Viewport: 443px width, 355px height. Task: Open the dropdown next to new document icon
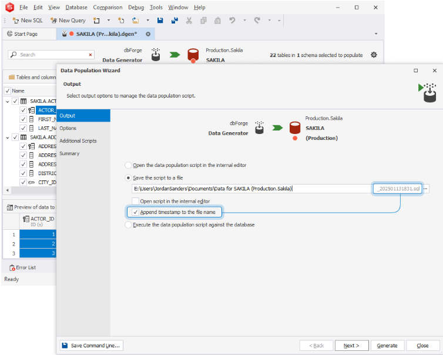pyautogui.click(x=109, y=21)
